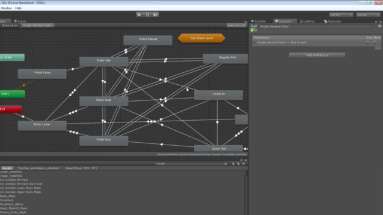Viewport: 383px width, 215px height.
Task: Click the Single Handed Pistol breadcrumb
Action: click(x=37, y=25)
